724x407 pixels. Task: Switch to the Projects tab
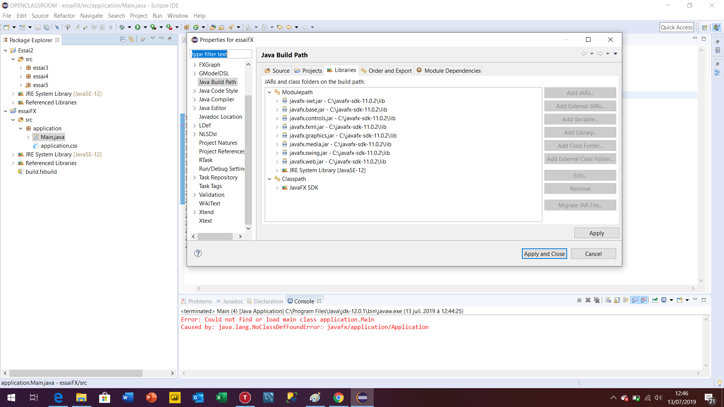click(x=308, y=70)
